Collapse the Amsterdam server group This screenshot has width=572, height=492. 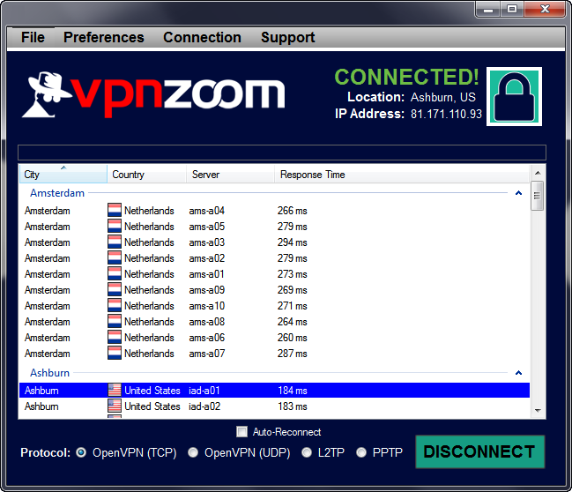tap(518, 193)
